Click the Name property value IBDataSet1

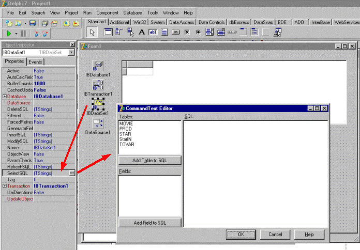point(54,148)
